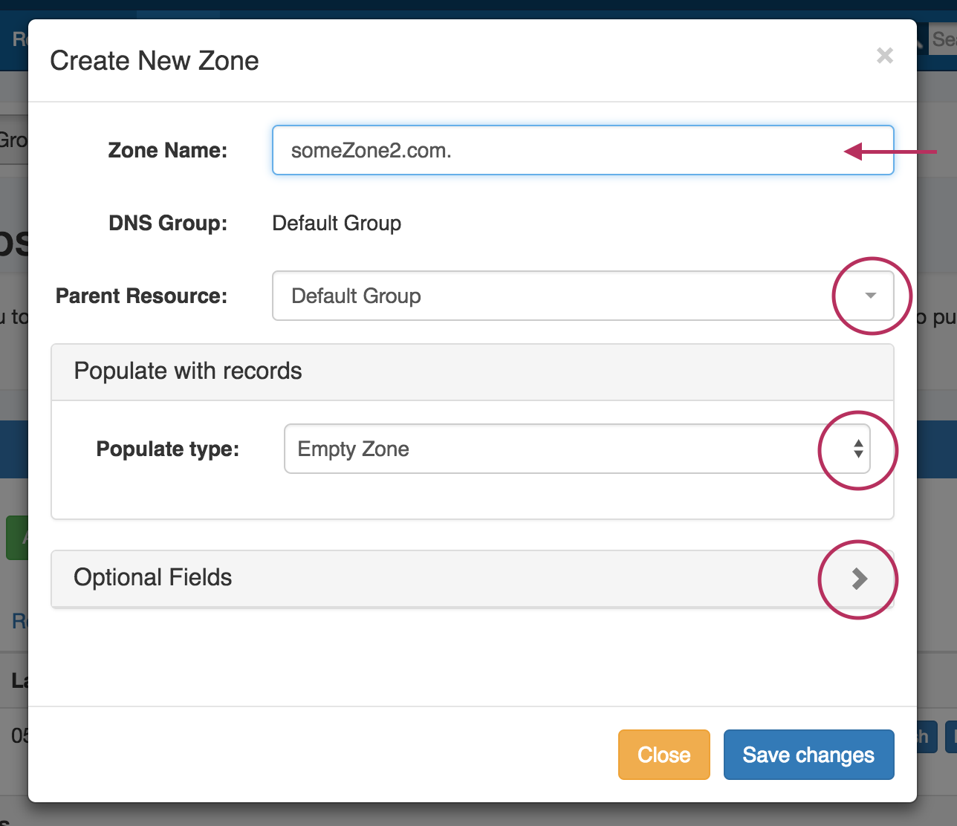The width and height of the screenshot is (957, 826).
Task: Open the Populate type dropdown showing Empty Zone
Action: point(580,449)
